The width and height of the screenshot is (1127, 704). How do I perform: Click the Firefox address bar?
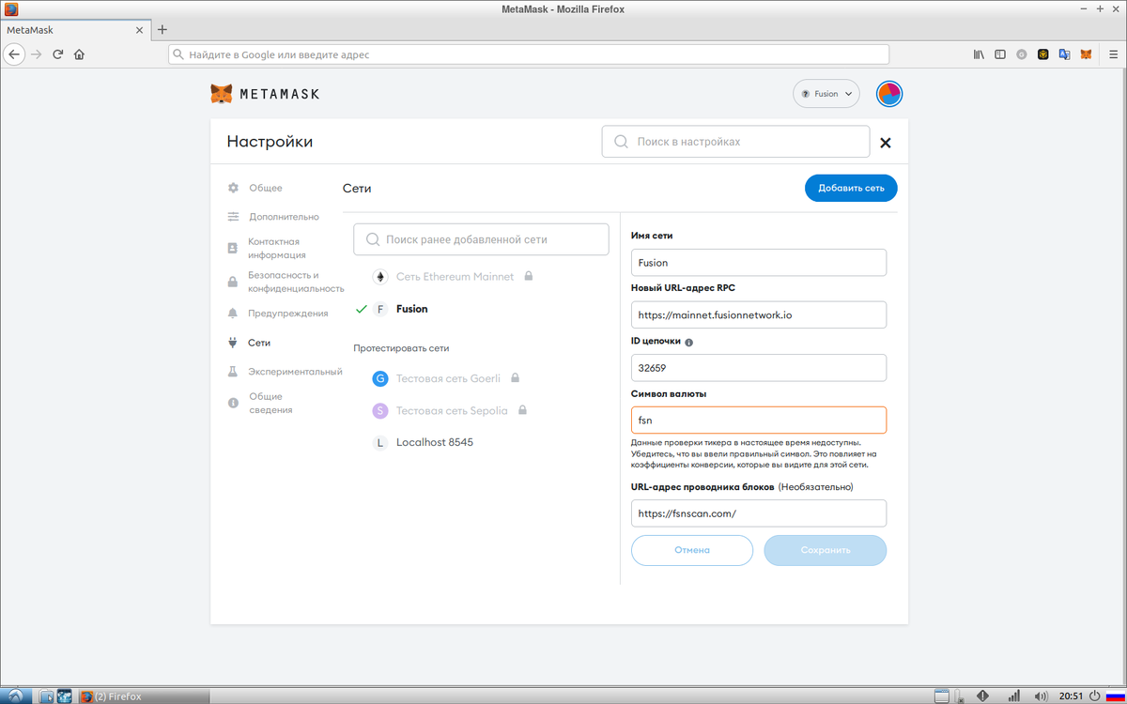[x=529, y=54]
